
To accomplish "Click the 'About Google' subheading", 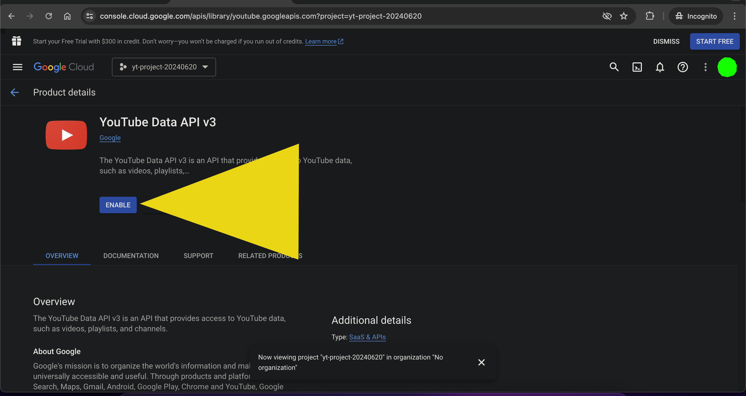I will click(57, 351).
